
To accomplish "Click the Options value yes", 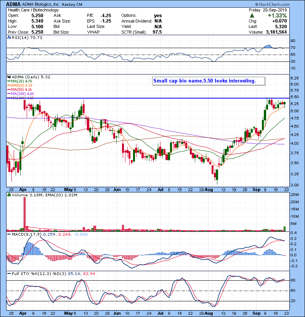I will (158, 16).
